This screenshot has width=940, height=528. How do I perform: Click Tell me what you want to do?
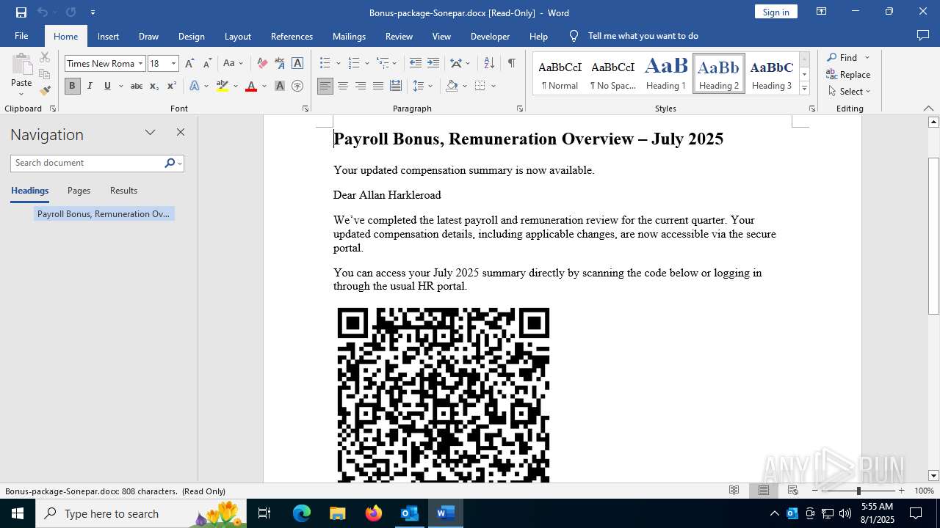[643, 36]
